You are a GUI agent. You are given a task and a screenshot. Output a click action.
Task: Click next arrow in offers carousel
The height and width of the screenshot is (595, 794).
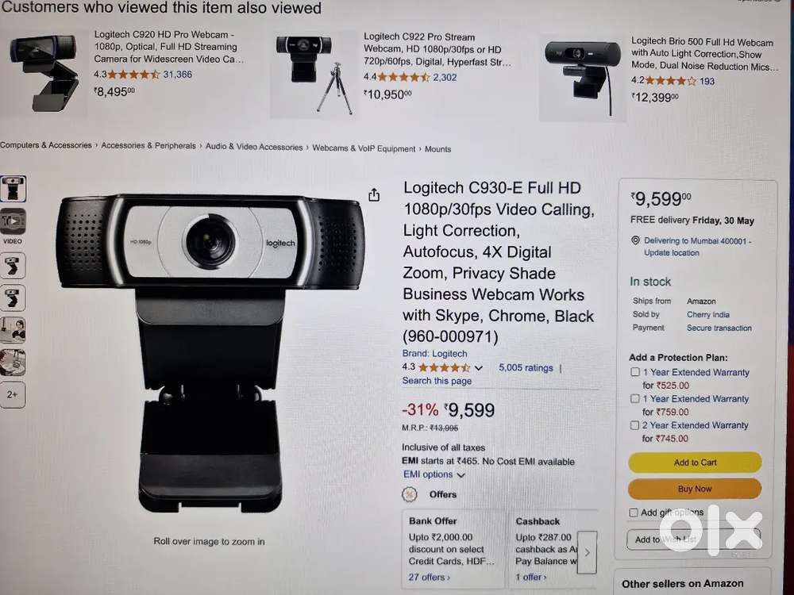tap(587, 552)
